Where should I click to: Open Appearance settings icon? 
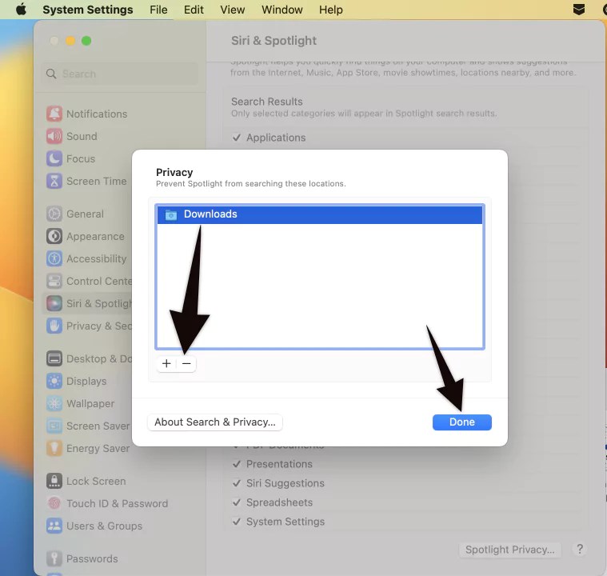[x=54, y=236]
